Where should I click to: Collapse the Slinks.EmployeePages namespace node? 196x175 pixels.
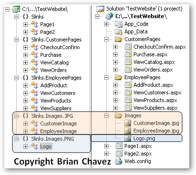tap(16, 78)
